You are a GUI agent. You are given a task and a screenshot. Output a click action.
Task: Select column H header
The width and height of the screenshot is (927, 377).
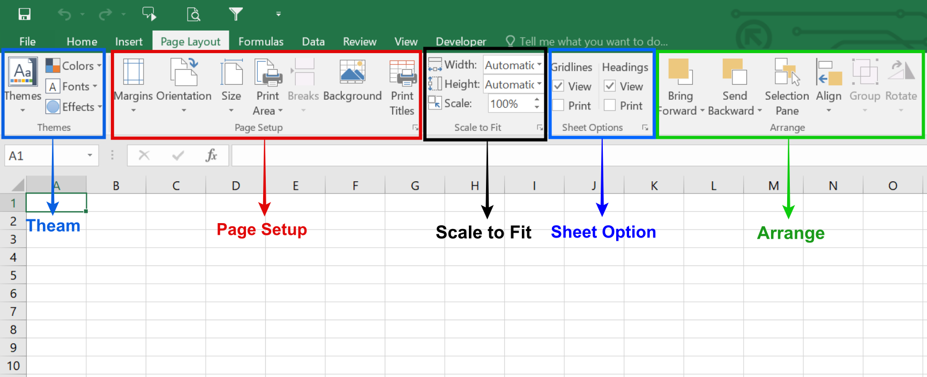click(x=475, y=186)
